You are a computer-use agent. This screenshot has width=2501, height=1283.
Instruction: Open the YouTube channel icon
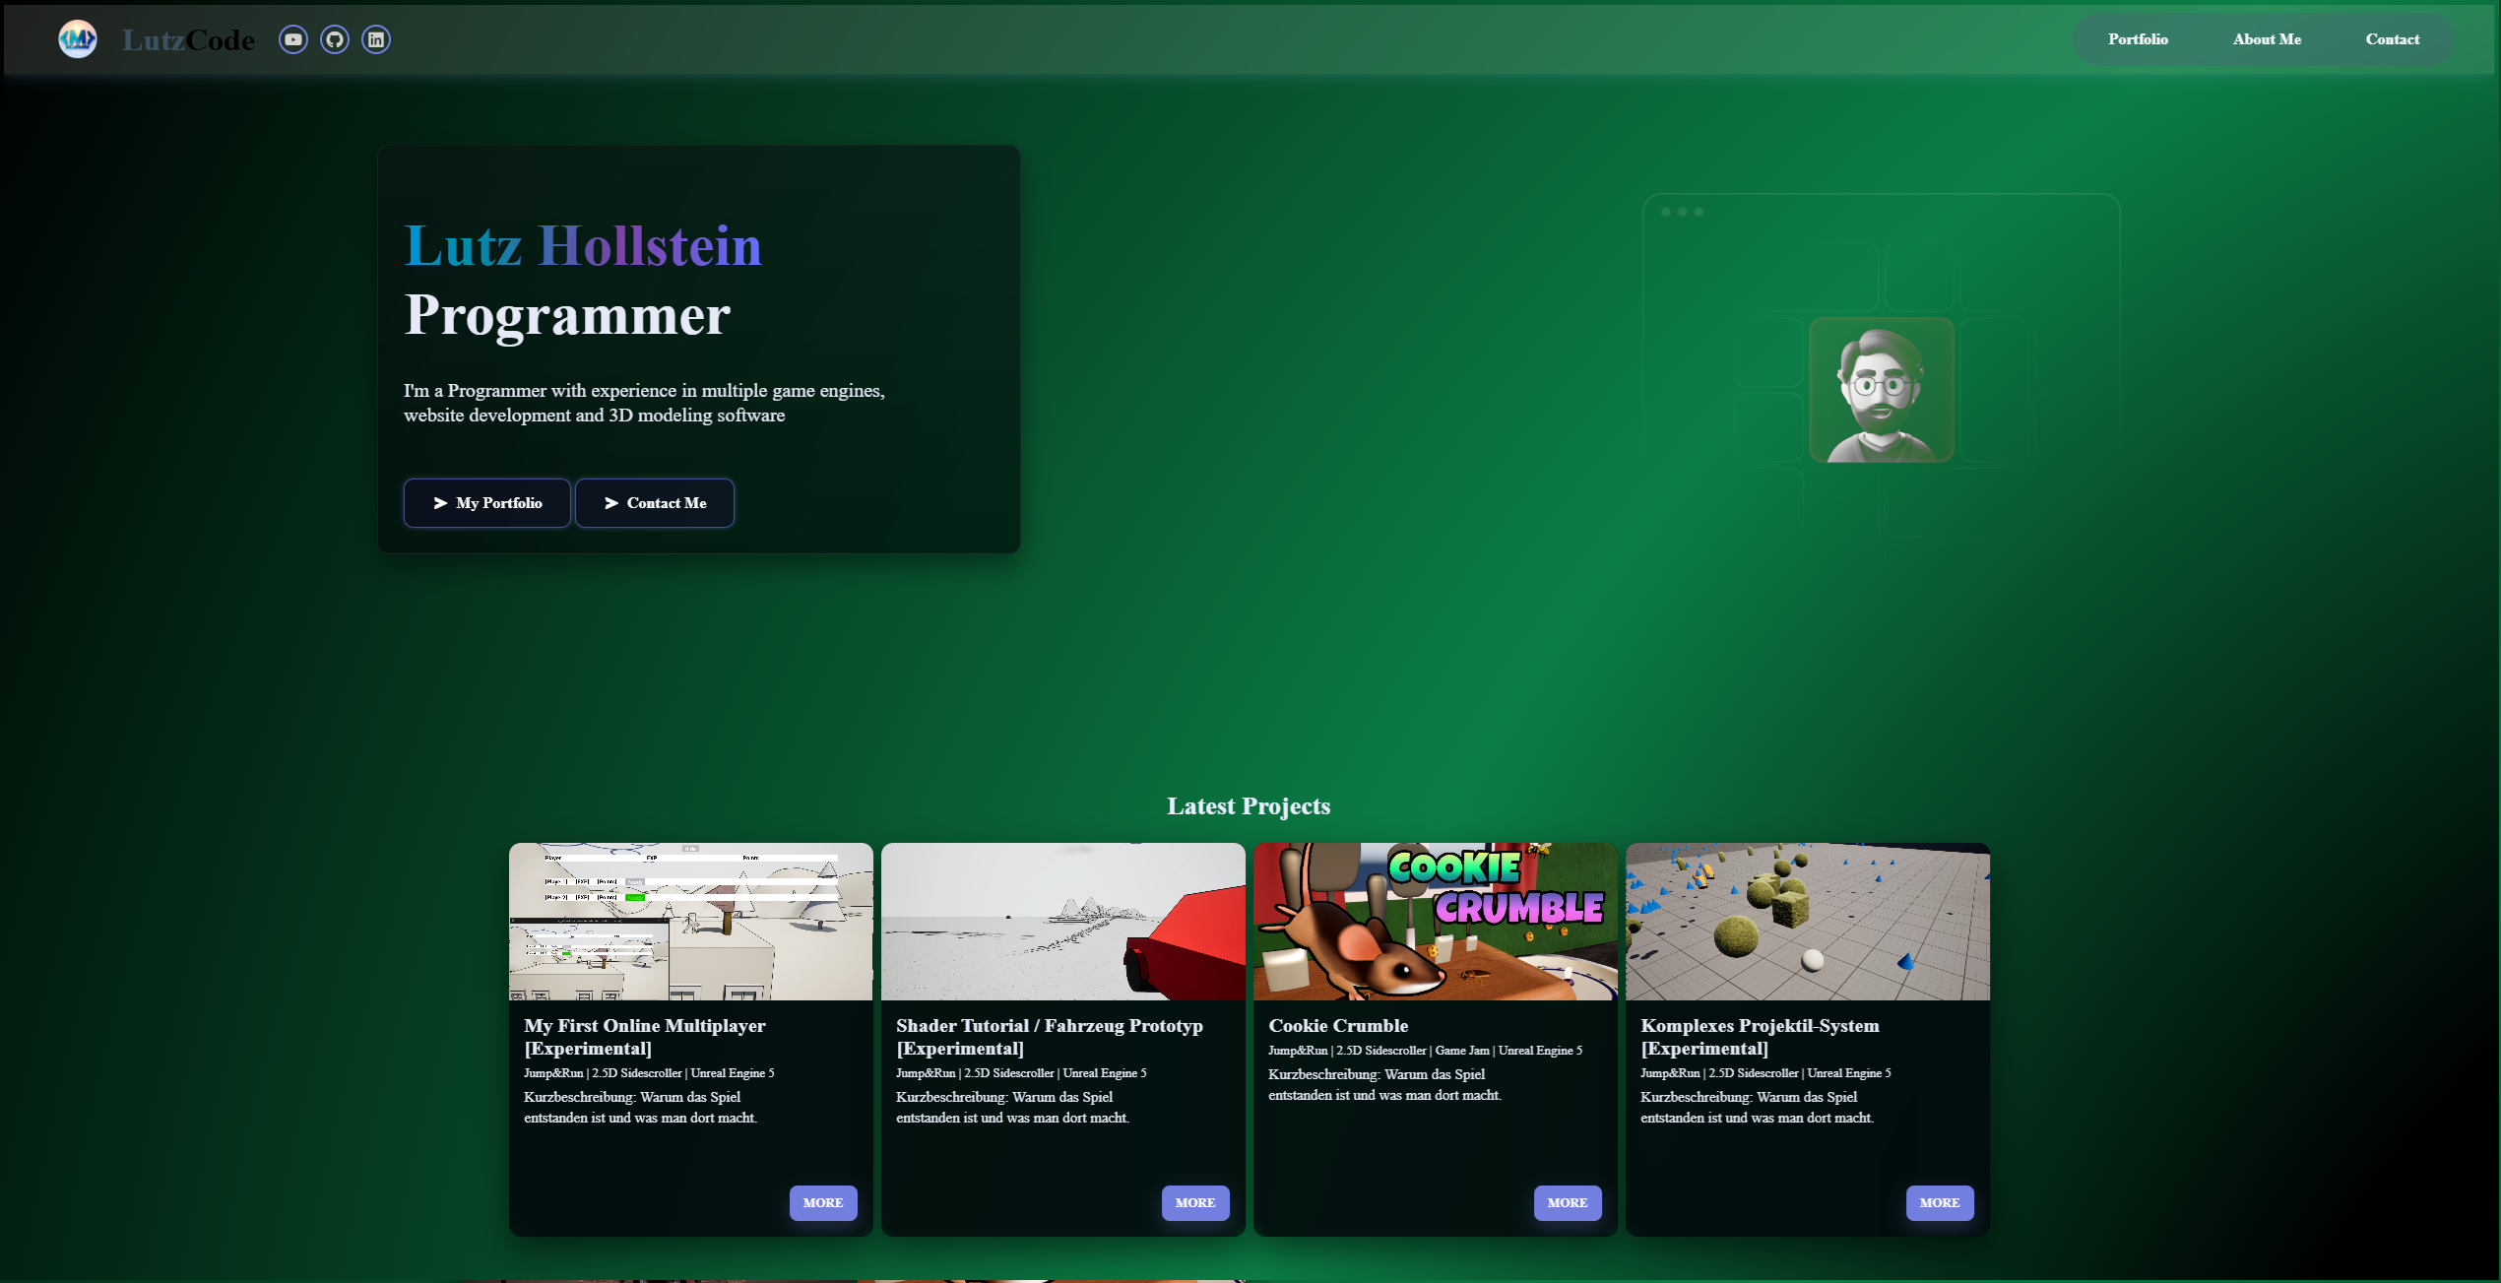click(x=293, y=39)
